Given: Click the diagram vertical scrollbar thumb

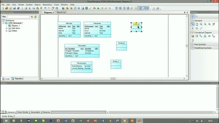Looking at the screenshot, I should [187, 46].
